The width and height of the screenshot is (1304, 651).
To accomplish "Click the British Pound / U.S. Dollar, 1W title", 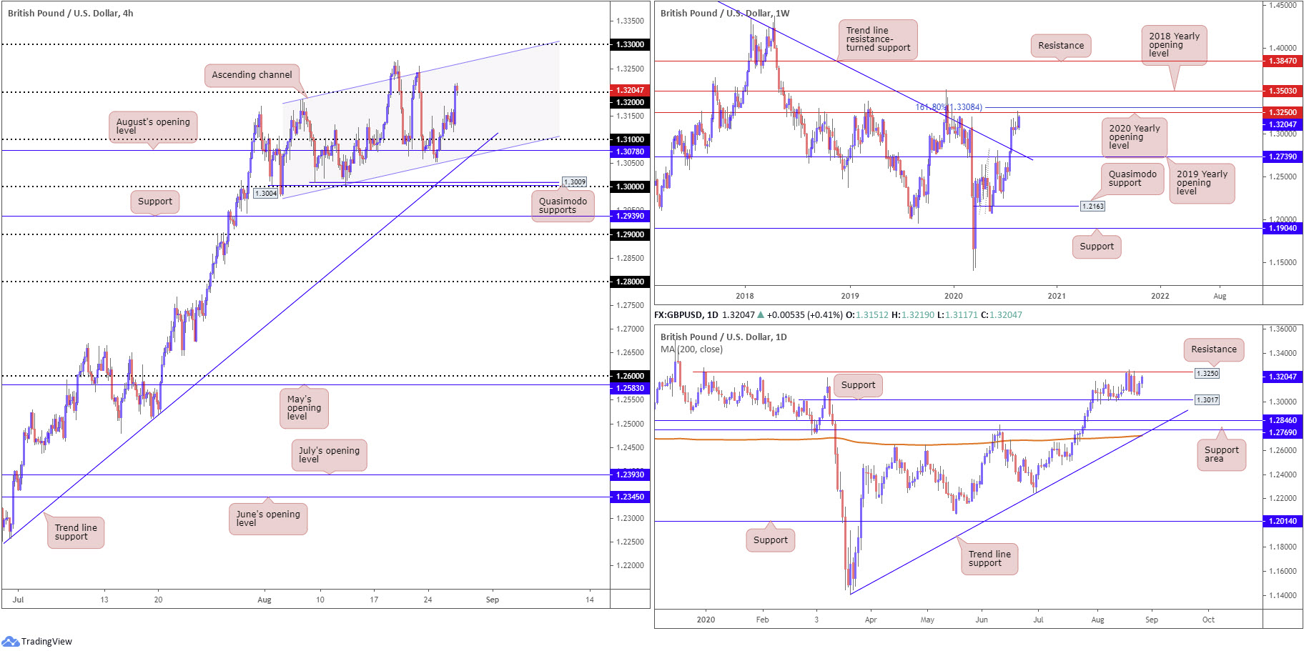I will pos(725,14).
